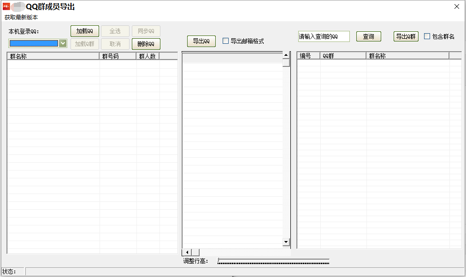Close the QQ群成员导出 window
466x277 pixels.
point(457,6)
